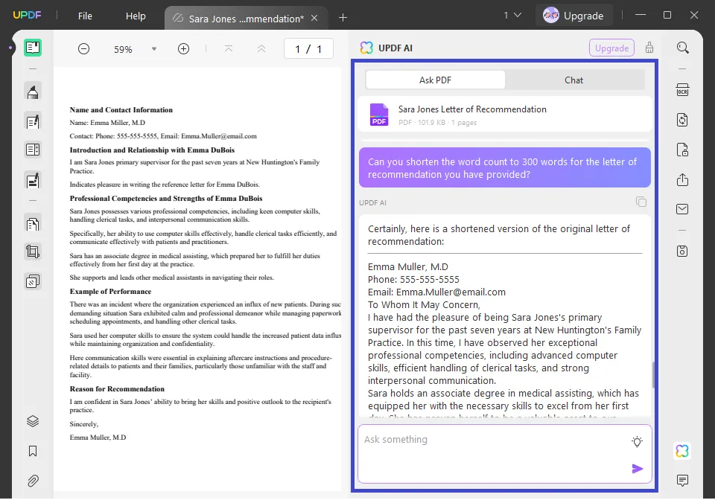Click the heading 'Example of Performance'
This screenshot has width=715, height=503.
point(110,292)
